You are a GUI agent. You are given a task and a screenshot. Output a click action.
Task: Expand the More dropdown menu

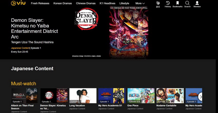point(140,3)
